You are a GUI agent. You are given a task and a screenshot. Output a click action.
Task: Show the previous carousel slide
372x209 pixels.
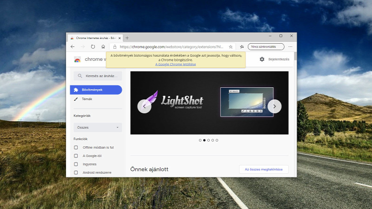pos(144,106)
